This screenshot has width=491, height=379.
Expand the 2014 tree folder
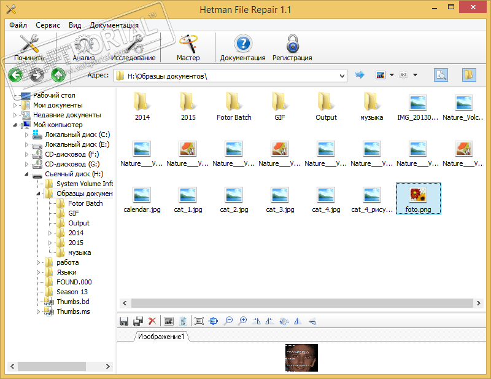(50, 233)
